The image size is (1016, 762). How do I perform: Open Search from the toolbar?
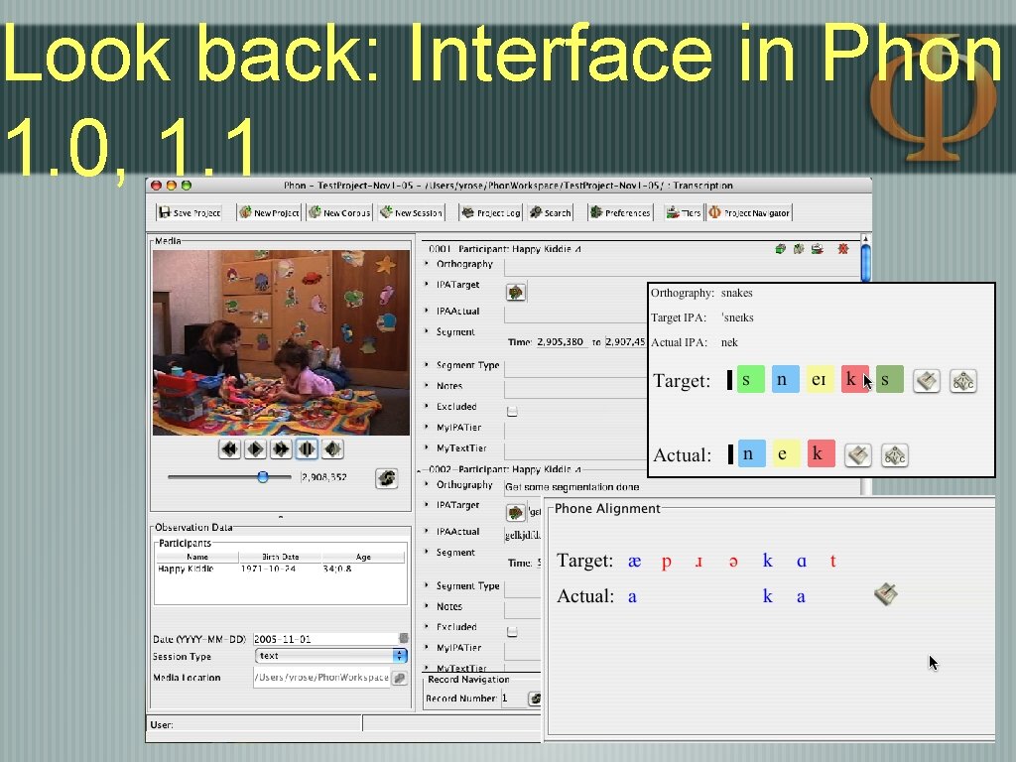click(x=550, y=212)
